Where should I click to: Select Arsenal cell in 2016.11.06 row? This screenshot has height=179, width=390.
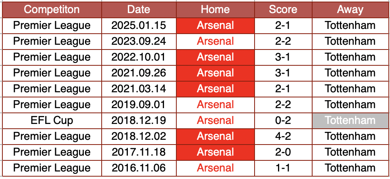(x=215, y=168)
